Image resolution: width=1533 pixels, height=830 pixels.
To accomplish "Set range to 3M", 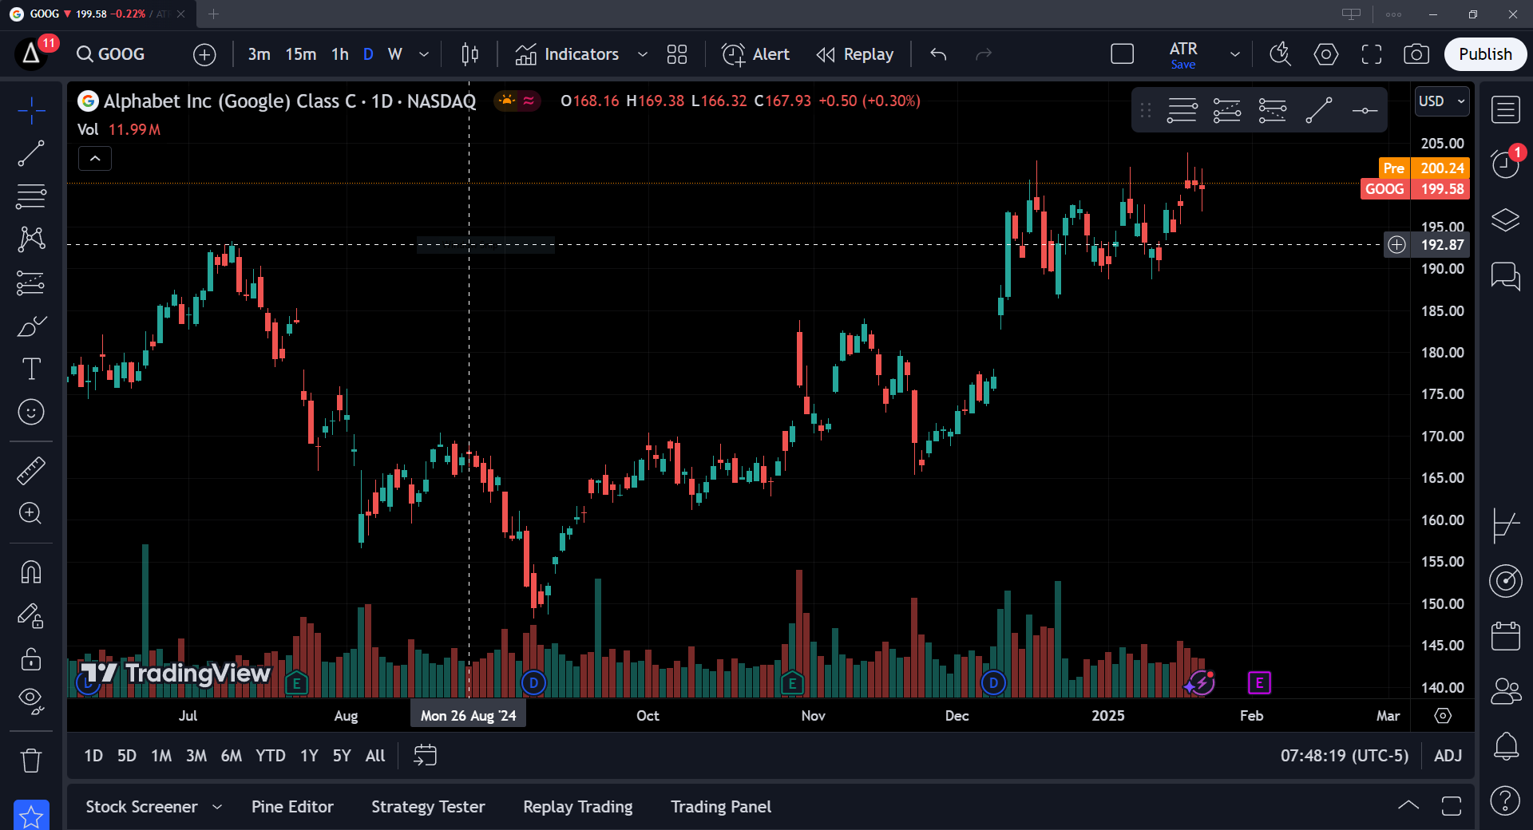I will [196, 756].
